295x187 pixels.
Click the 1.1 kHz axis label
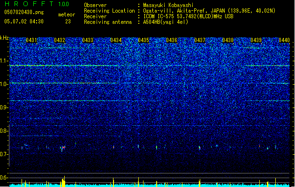coord(4,61)
